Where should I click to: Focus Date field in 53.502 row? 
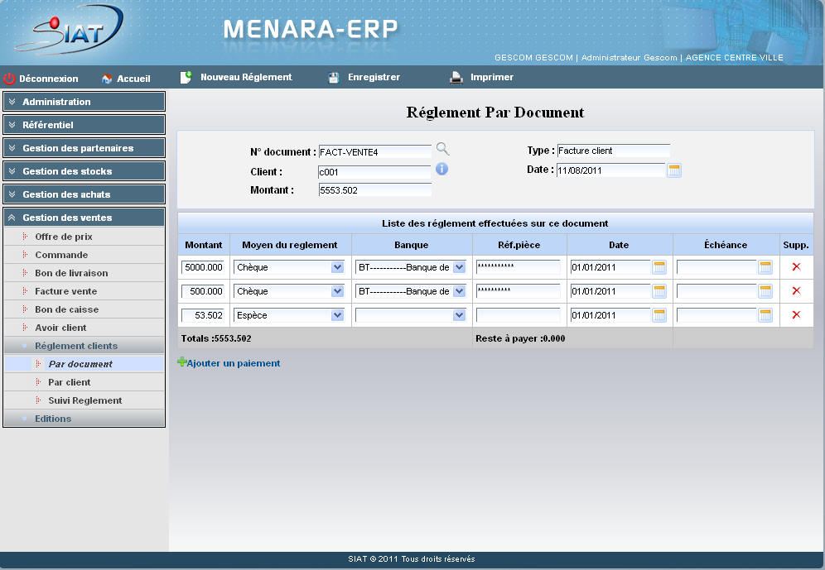(610, 316)
